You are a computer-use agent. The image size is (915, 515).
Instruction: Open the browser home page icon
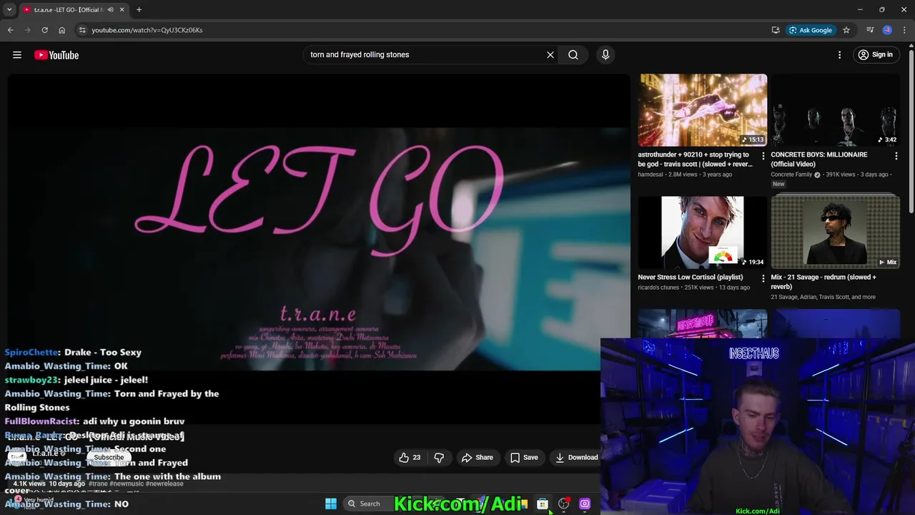(x=62, y=30)
